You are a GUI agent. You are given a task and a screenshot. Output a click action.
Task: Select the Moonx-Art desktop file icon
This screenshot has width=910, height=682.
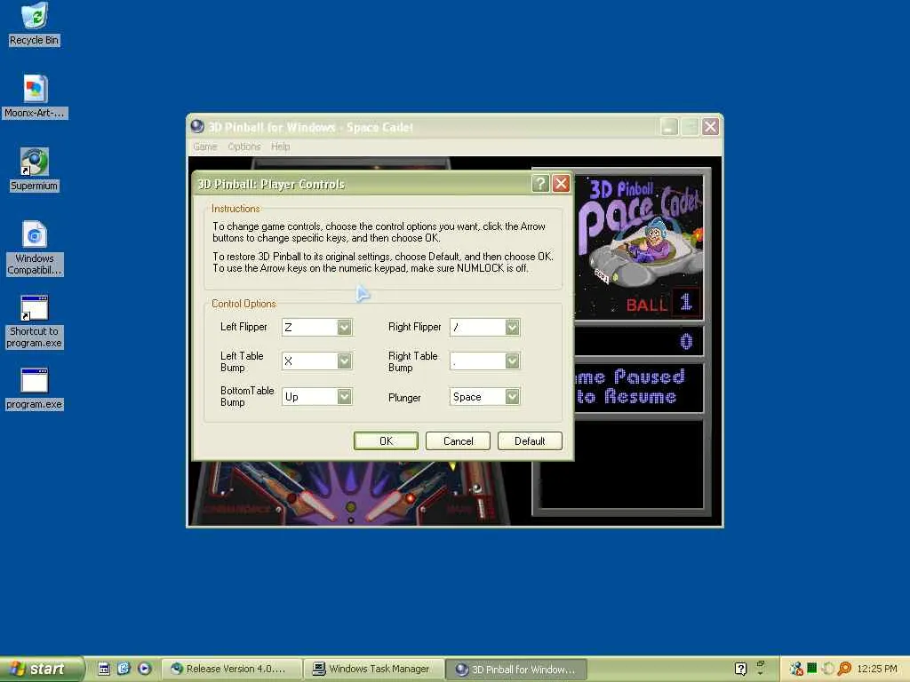point(35,97)
